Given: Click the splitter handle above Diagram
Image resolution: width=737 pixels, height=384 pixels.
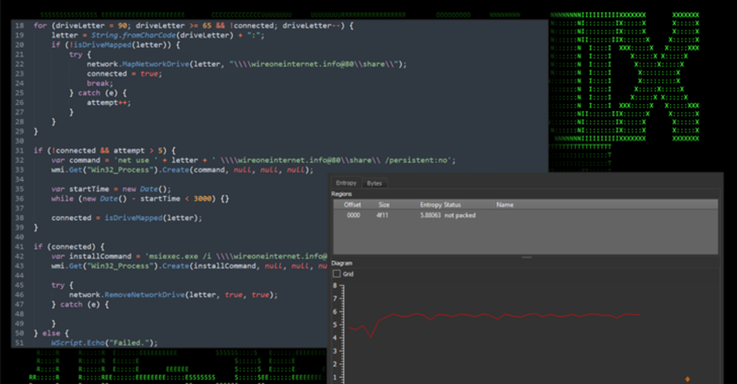Looking at the screenshot, I should 526,257.
